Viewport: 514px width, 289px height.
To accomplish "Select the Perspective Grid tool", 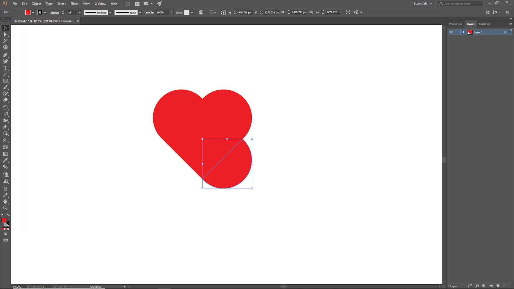I will click(x=5, y=140).
